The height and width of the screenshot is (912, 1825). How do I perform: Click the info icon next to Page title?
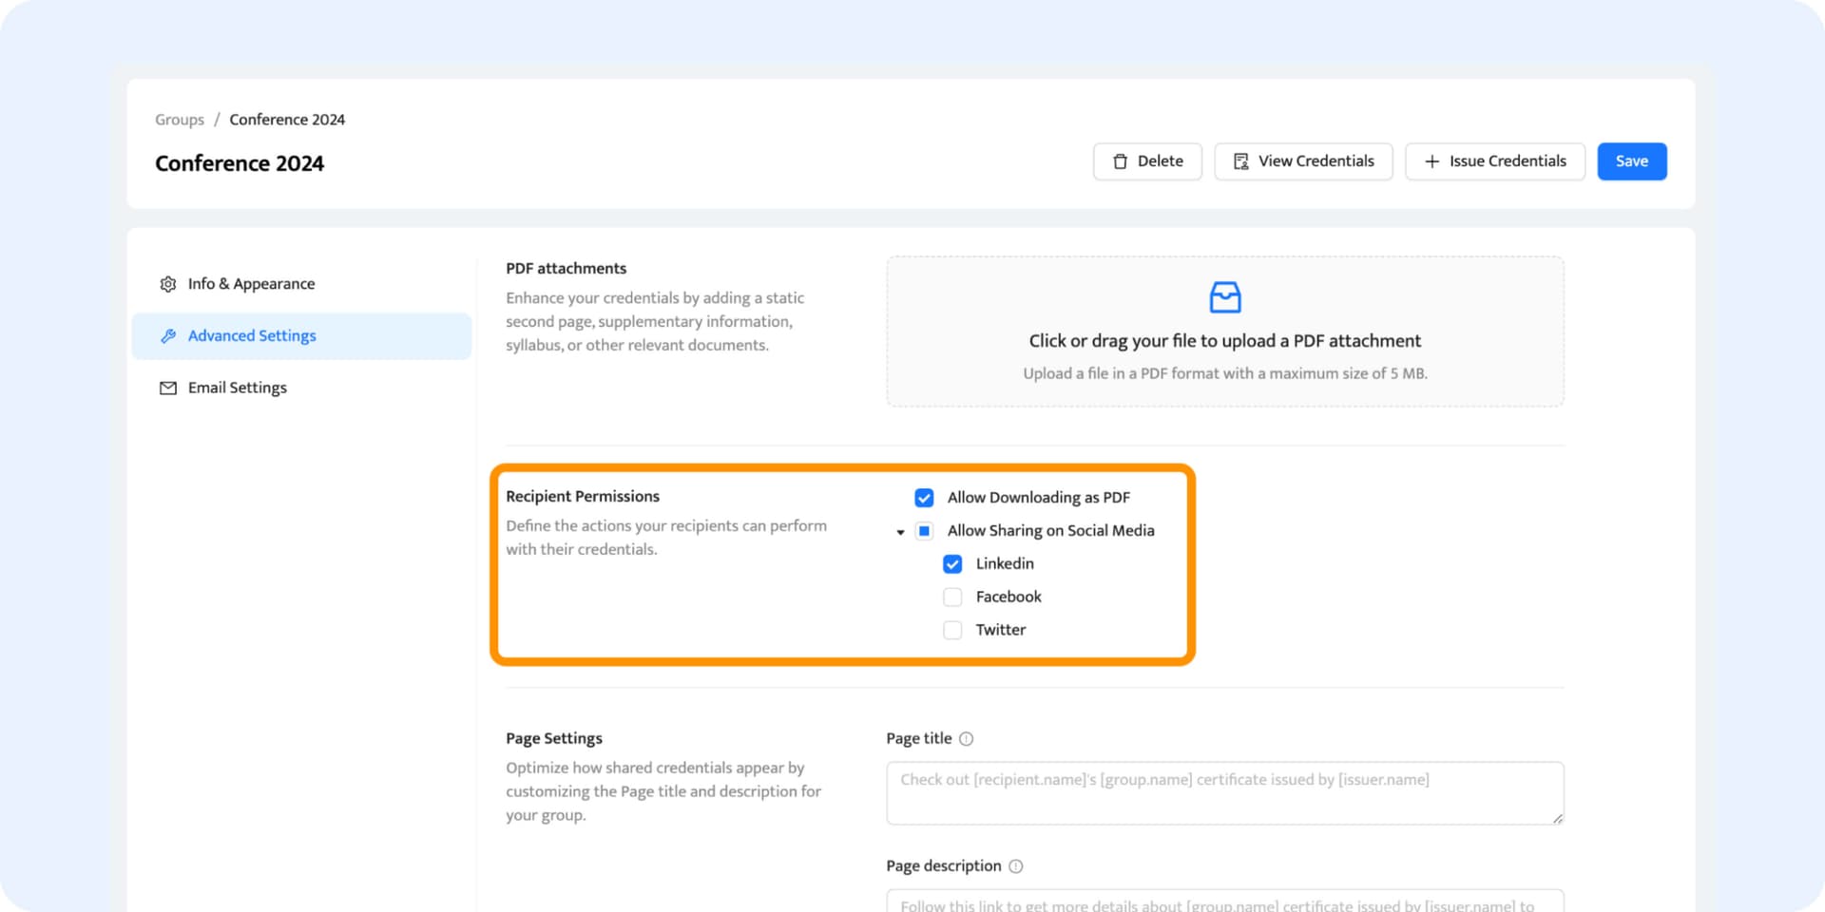click(966, 739)
